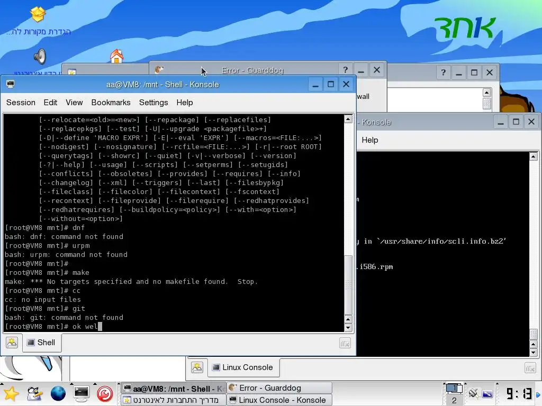Open Help menu in Linux Console Konsole window
This screenshot has height=406, width=542.
370,140
